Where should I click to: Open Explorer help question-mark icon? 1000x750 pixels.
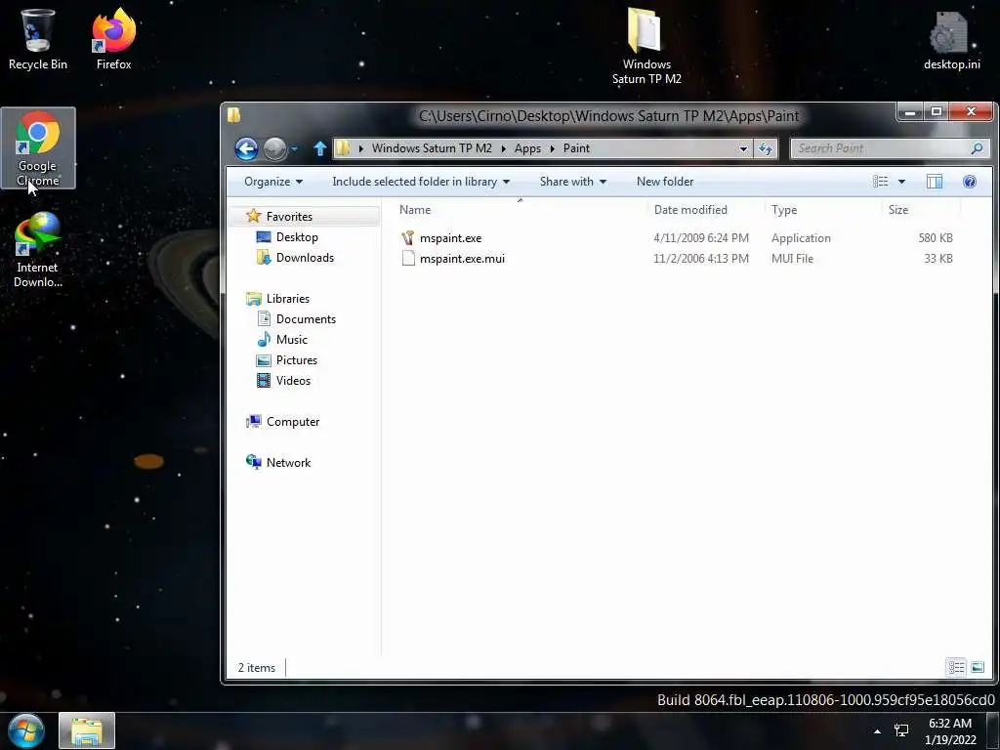tap(970, 182)
